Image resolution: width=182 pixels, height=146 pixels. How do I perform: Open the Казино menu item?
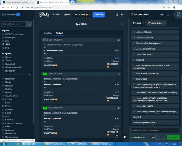(x=56, y=14)
